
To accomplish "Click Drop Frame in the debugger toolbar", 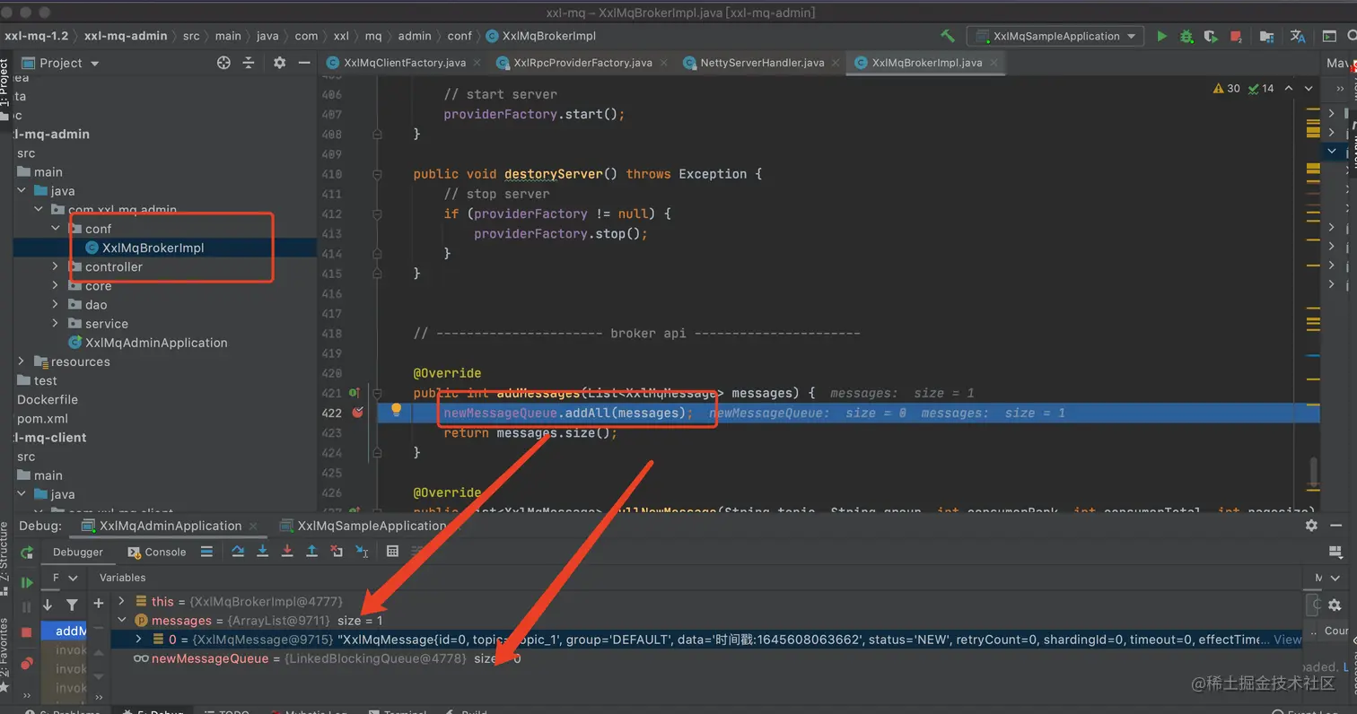I will pos(337,551).
